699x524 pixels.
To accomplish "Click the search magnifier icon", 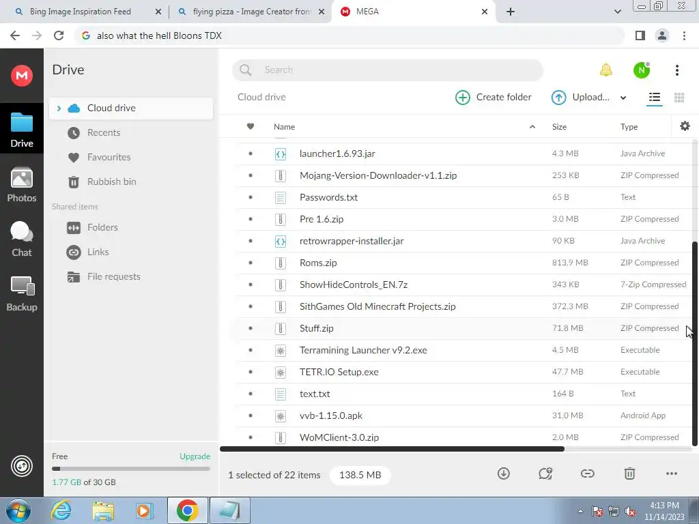I will 245,70.
